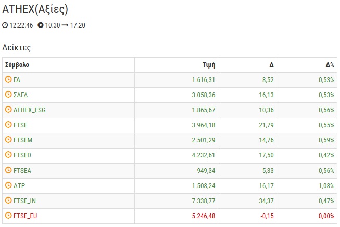Sort by the Τιμή column header
The width and height of the screenshot is (340, 227).
tap(208, 65)
